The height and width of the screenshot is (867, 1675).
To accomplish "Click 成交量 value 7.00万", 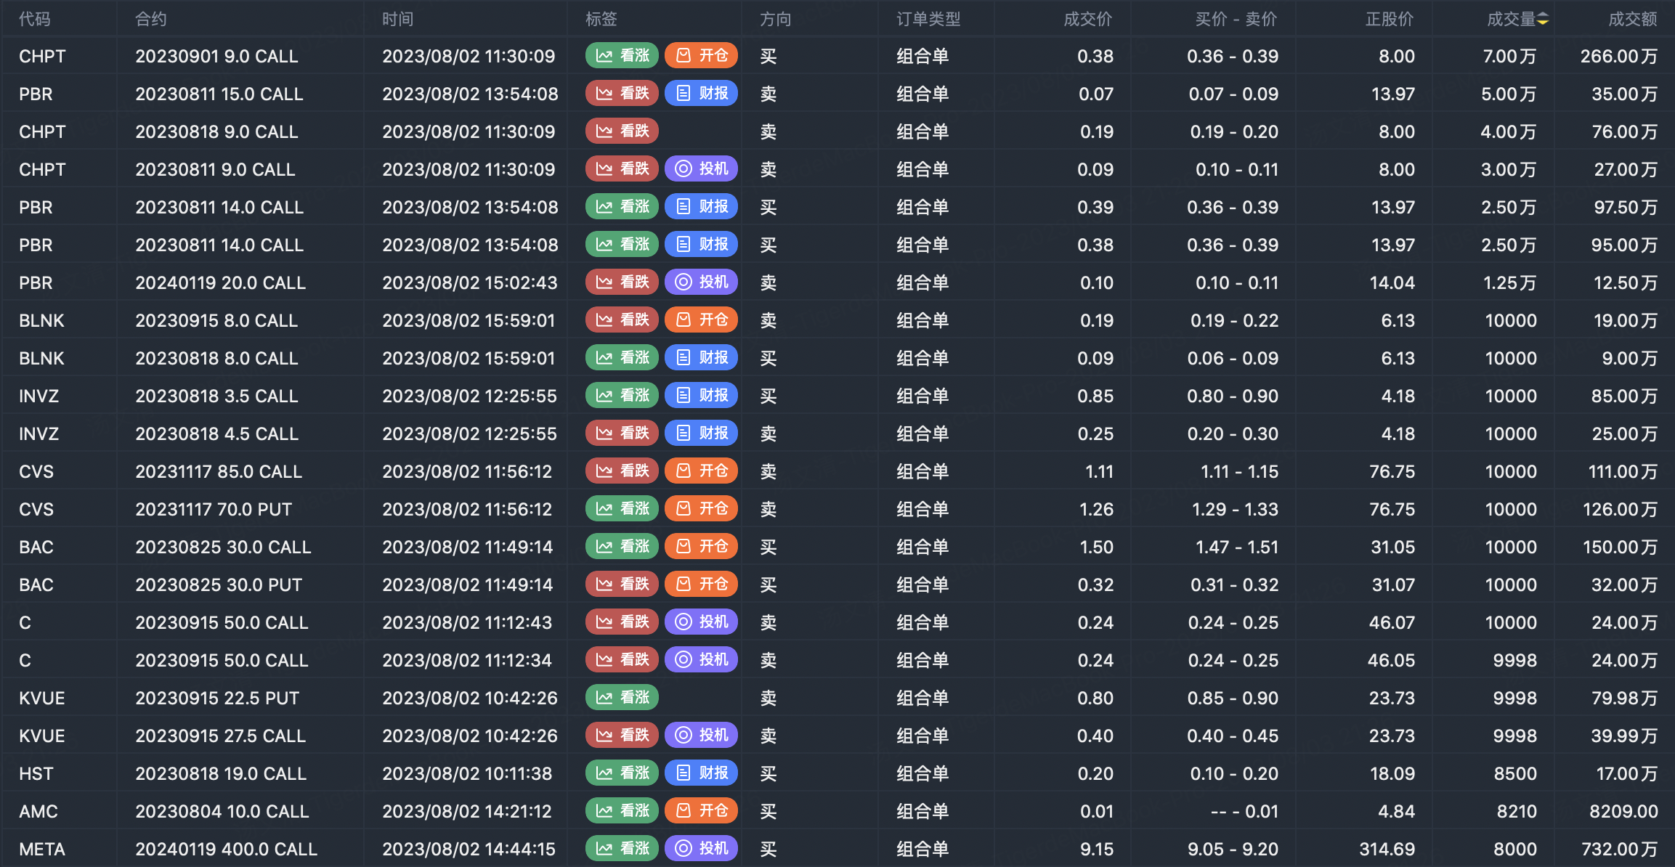I will [x=1509, y=56].
